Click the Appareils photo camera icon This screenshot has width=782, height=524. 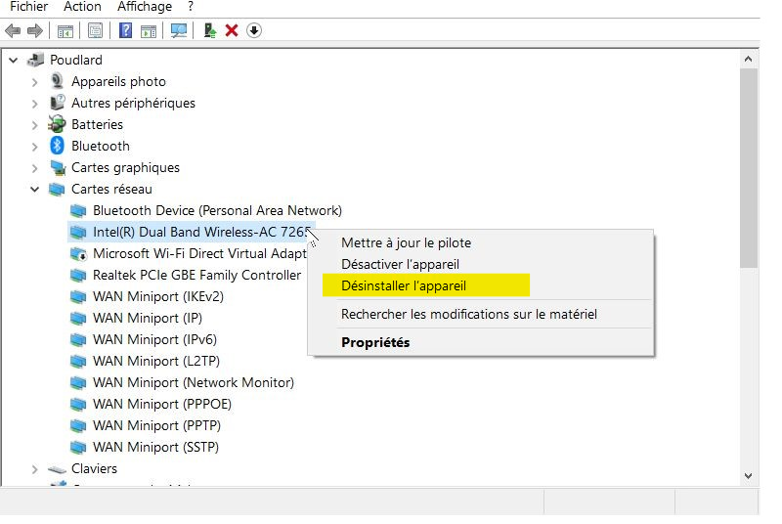[58, 81]
